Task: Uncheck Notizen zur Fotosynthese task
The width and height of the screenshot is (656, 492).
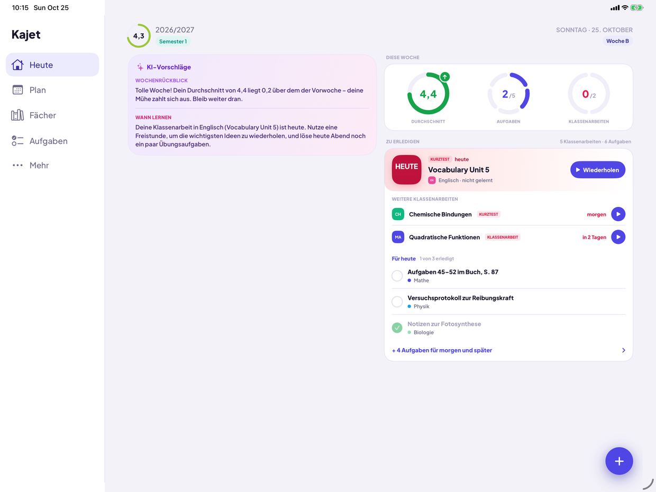Action: (397, 327)
